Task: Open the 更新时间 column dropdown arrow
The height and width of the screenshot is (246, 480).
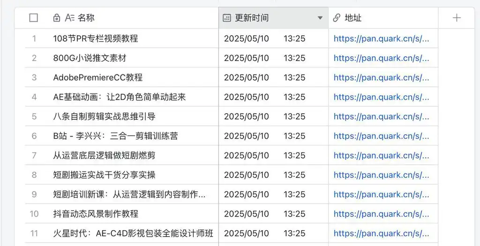Action: 320,18
